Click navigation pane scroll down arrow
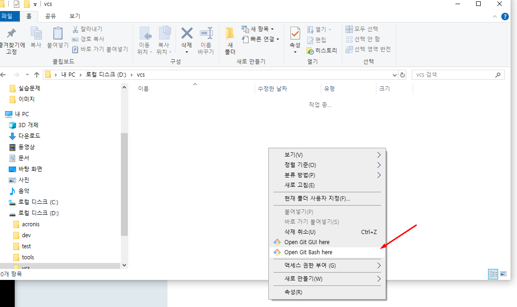Image resolution: width=517 pixels, height=307 pixels. 124,265
